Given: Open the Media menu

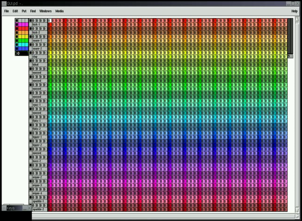Looking at the screenshot, I should (x=59, y=11).
